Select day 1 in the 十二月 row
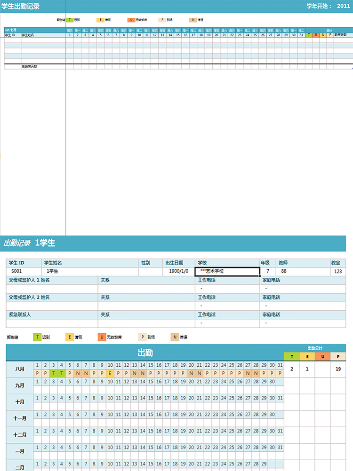 coord(37,431)
